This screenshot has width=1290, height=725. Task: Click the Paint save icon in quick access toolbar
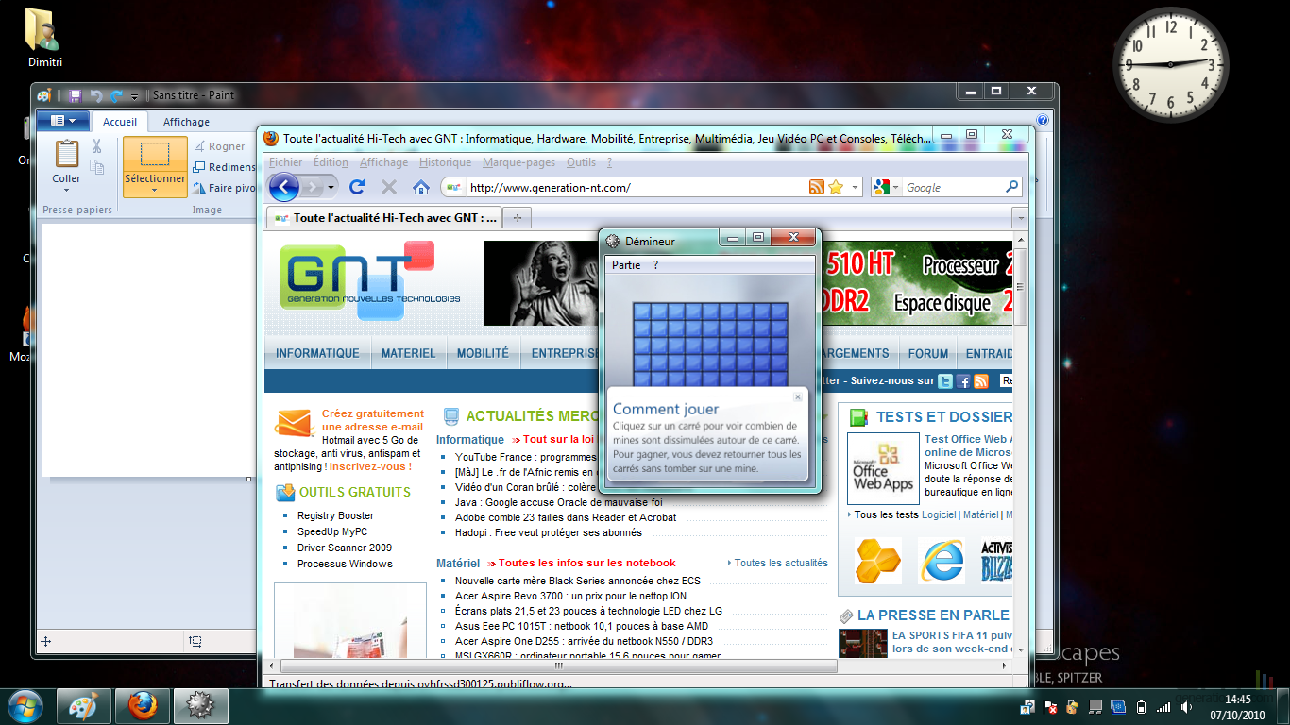pyautogui.click(x=76, y=95)
